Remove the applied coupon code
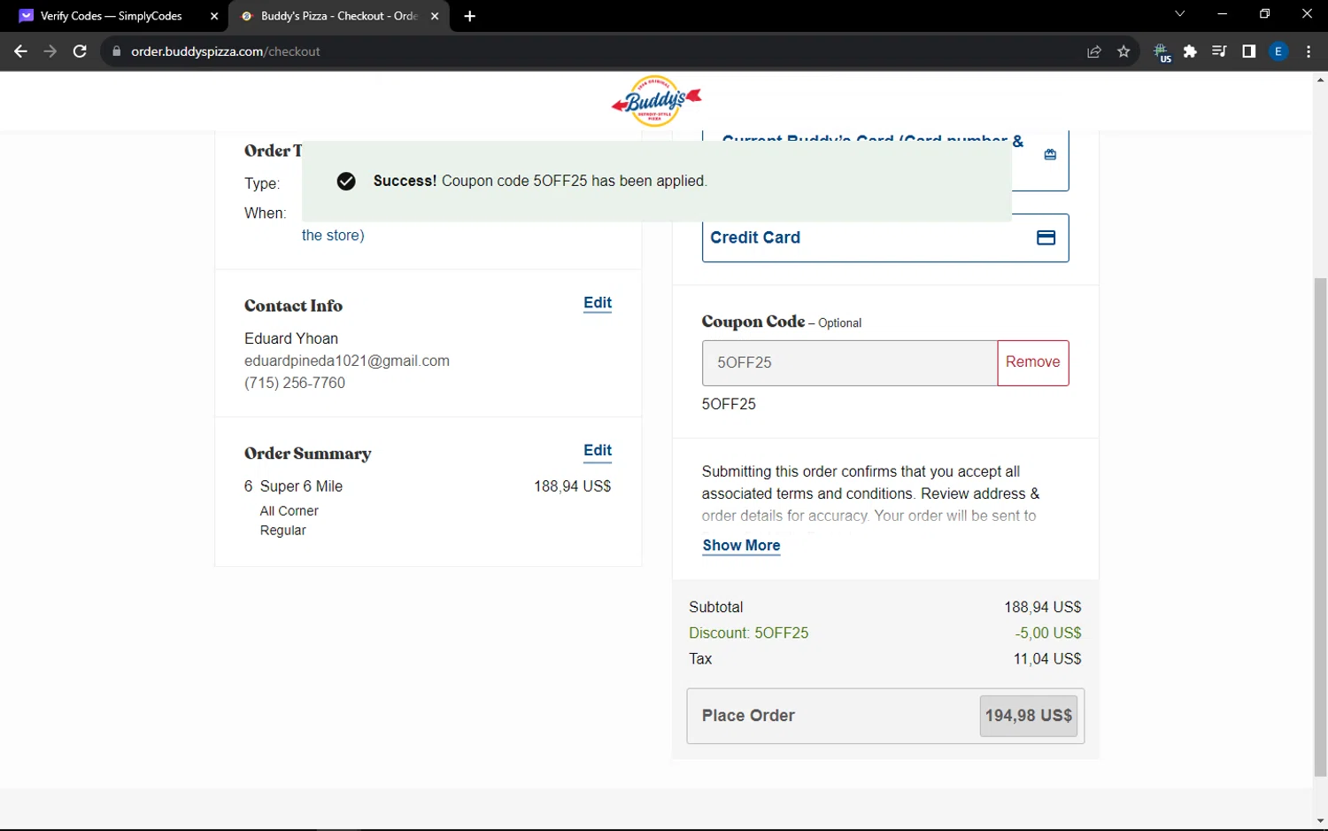The image size is (1328, 831). [1033, 363]
